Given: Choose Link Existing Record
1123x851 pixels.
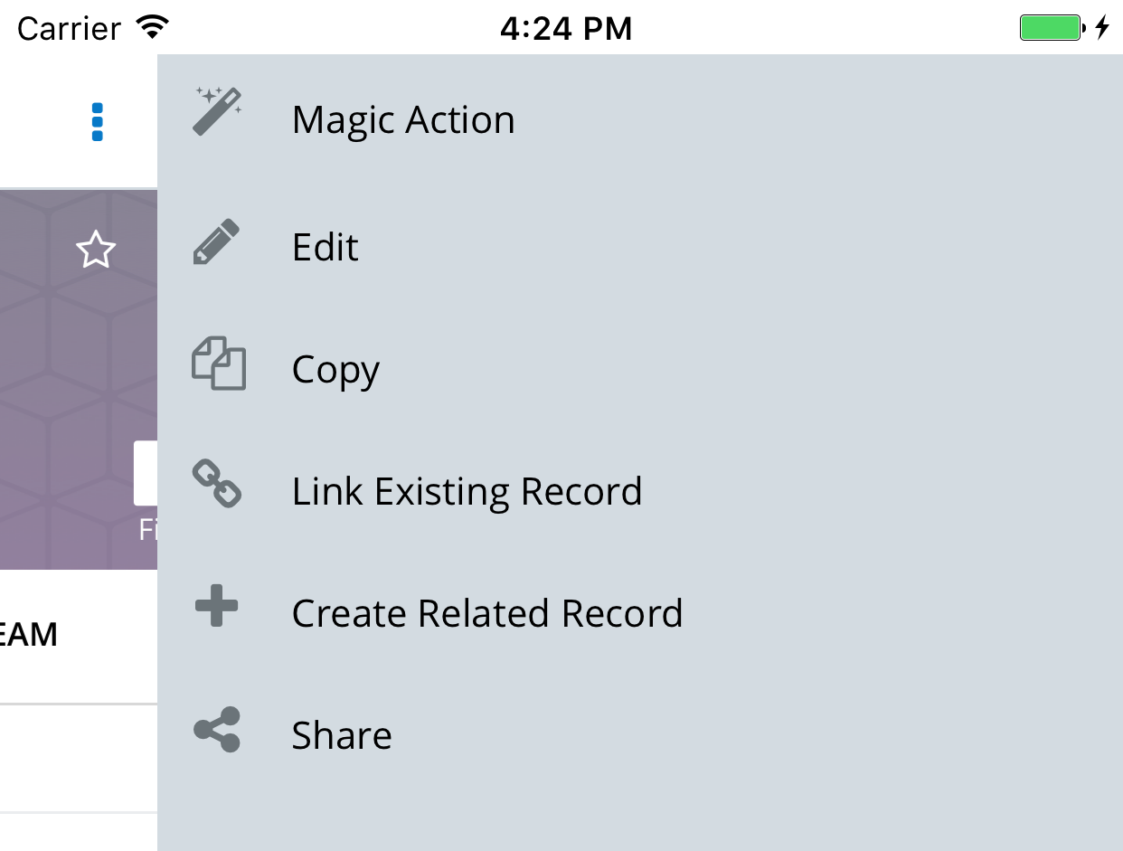Looking at the screenshot, I should tap(467, 492).
